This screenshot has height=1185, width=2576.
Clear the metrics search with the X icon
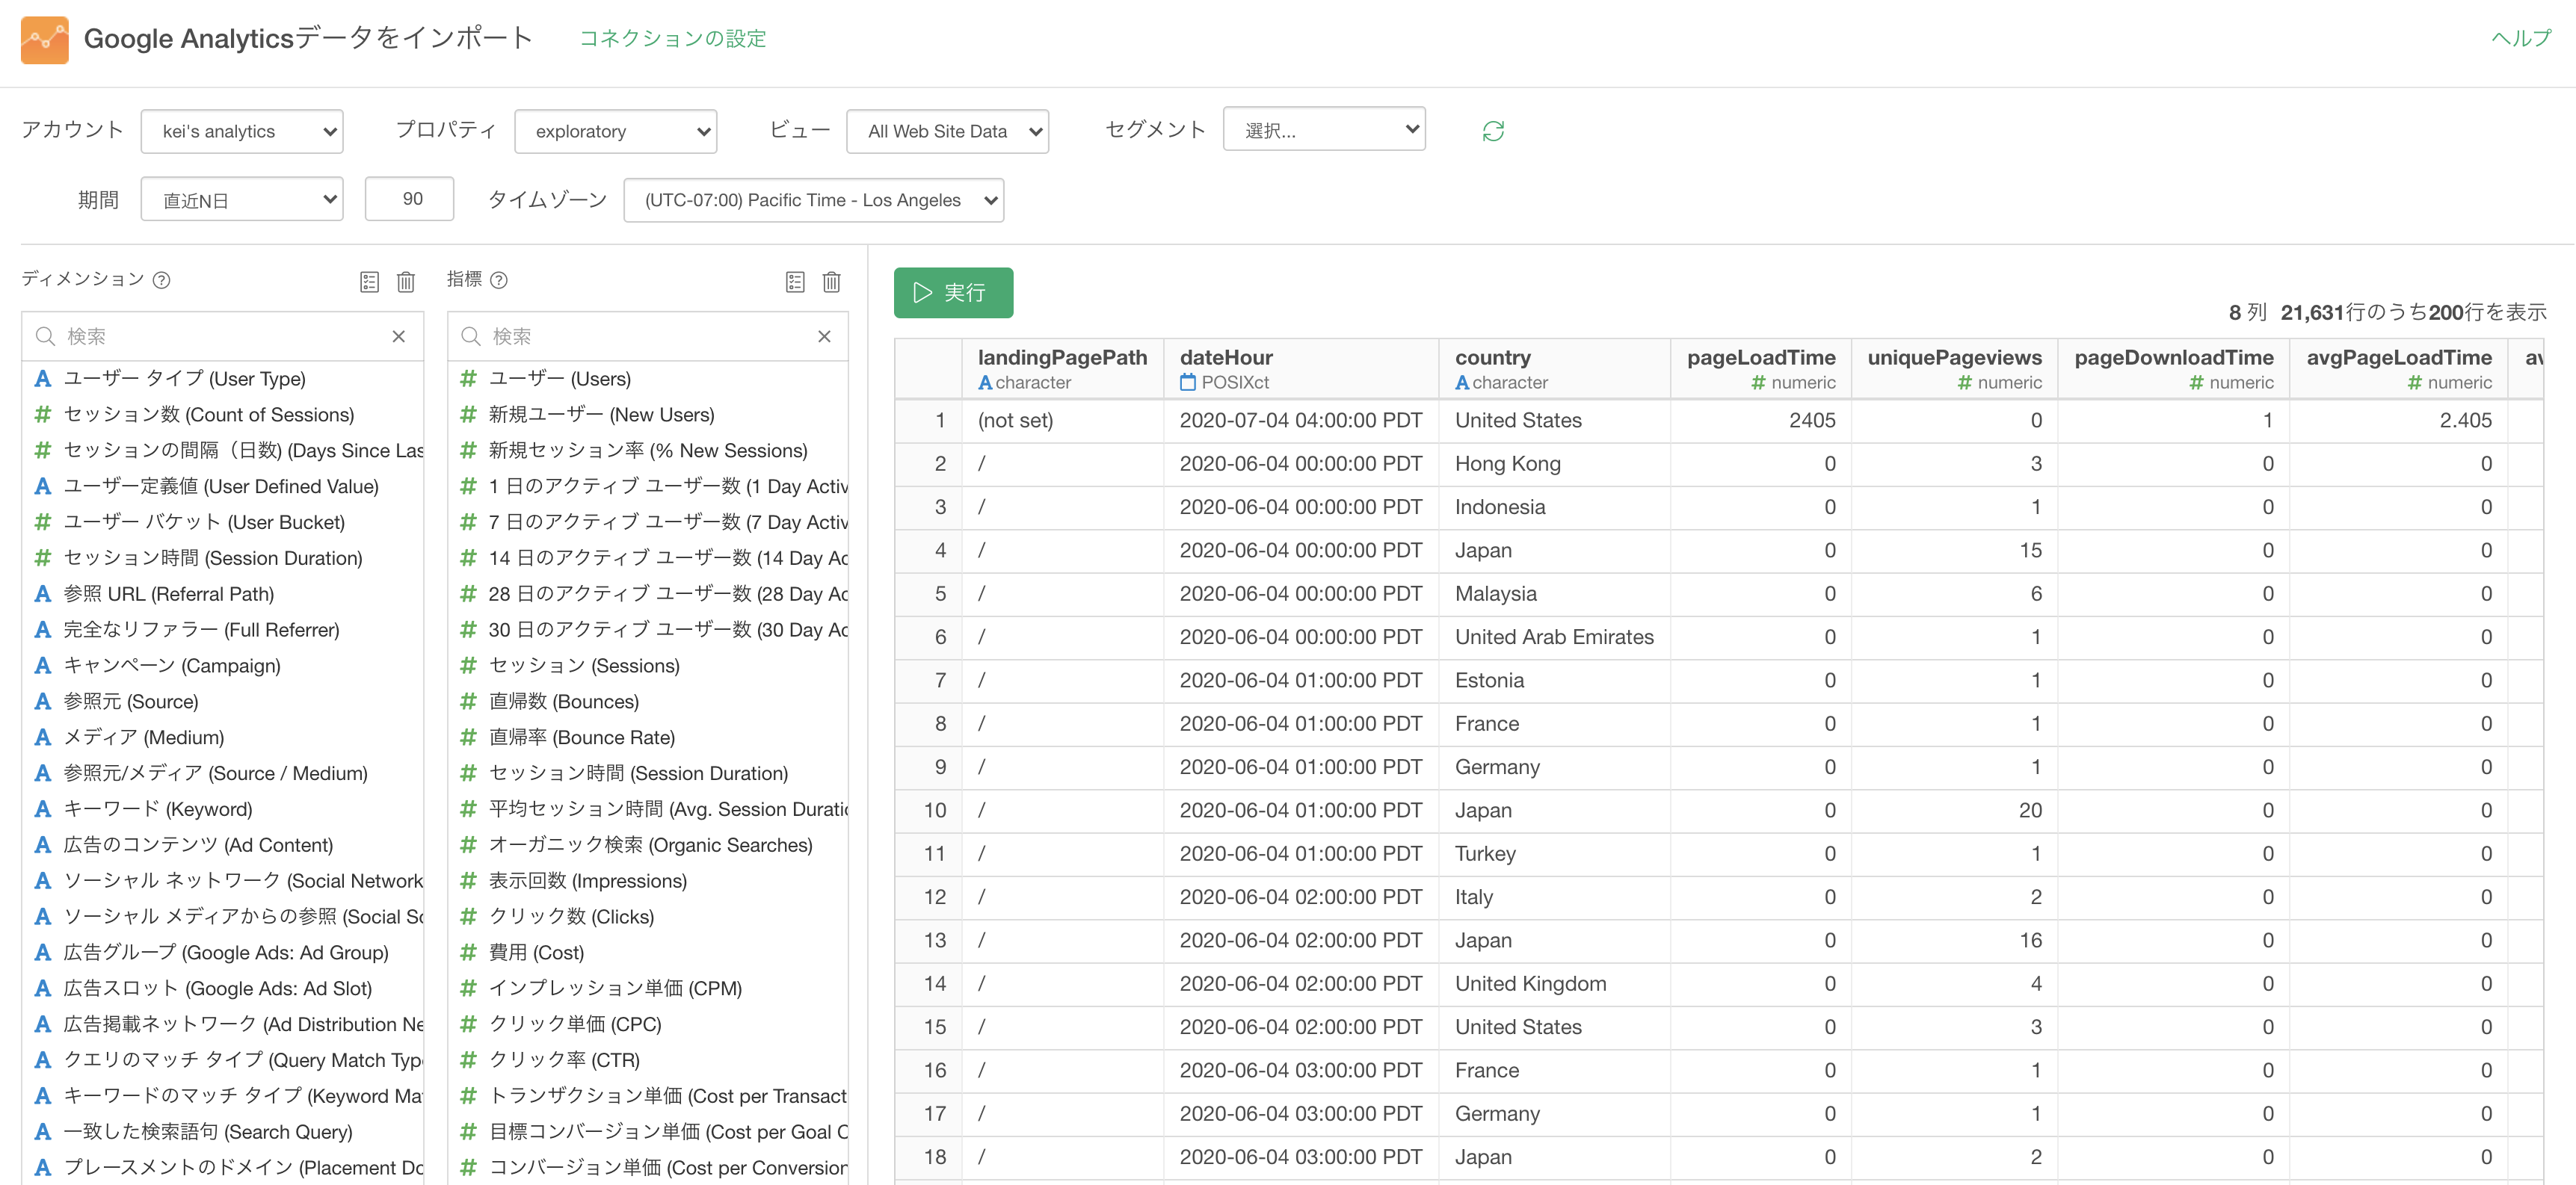click(824, 337)
